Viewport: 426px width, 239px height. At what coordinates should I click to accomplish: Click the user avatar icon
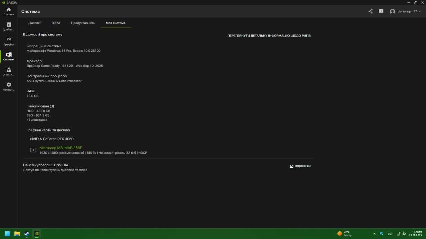pyautogui.click(x=392, y=11)
